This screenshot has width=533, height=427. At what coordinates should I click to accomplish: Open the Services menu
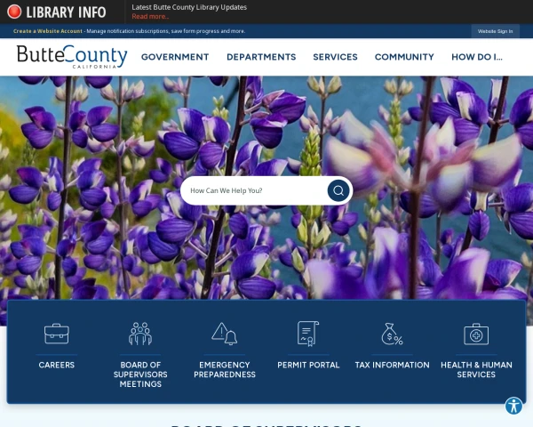point(335,57)
